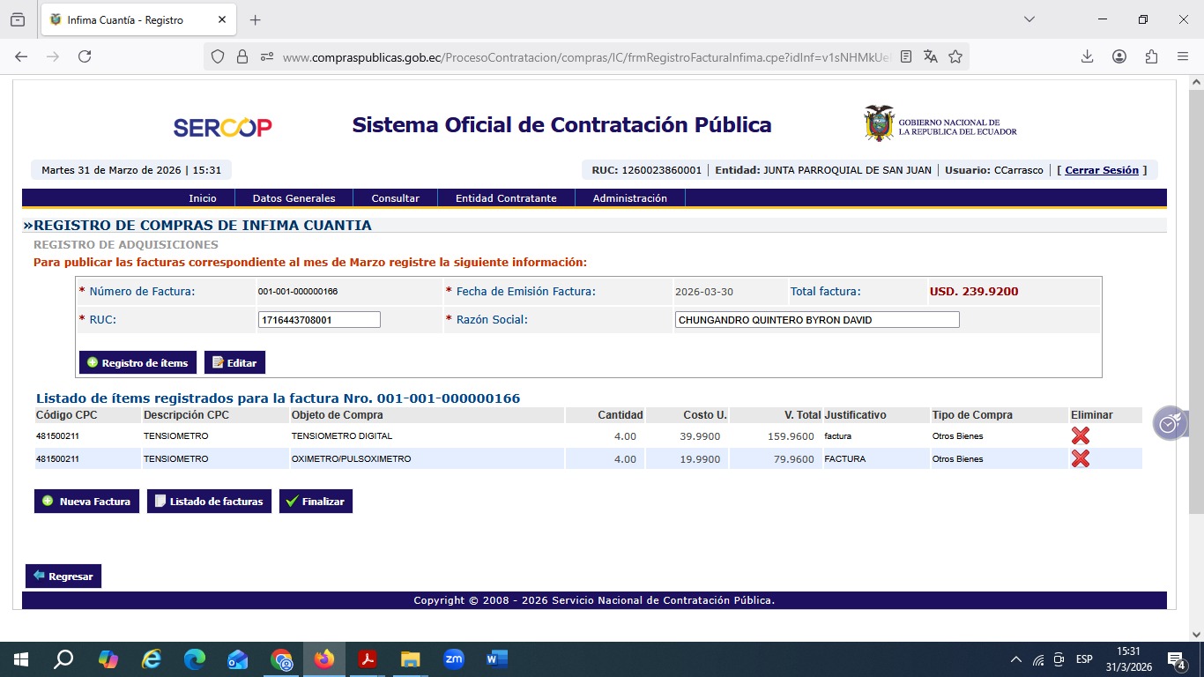Bookmark this page with the star icon
This screenshot has height=677, width=1204.
point(955,56)
